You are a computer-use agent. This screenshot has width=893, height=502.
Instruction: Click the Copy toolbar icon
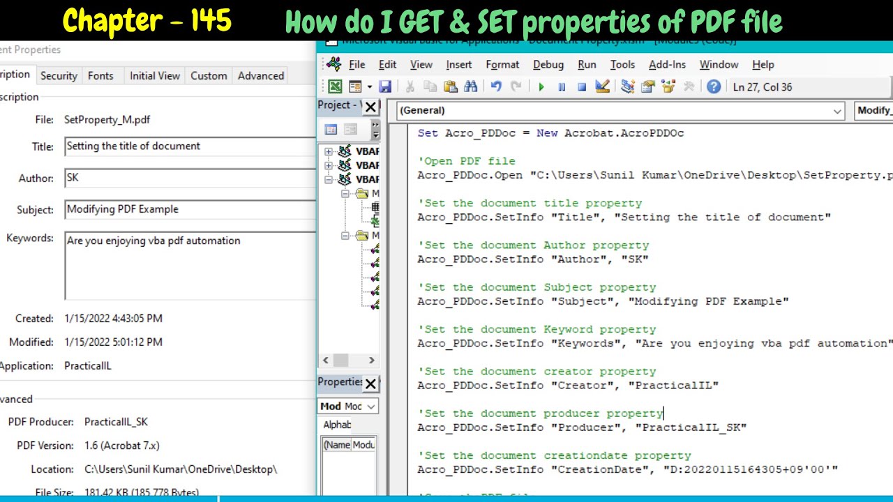pos(430,86)
